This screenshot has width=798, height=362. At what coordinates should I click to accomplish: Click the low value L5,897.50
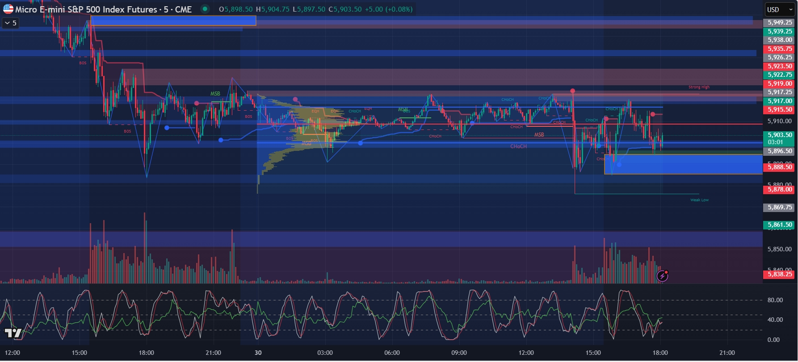point(309,9)
